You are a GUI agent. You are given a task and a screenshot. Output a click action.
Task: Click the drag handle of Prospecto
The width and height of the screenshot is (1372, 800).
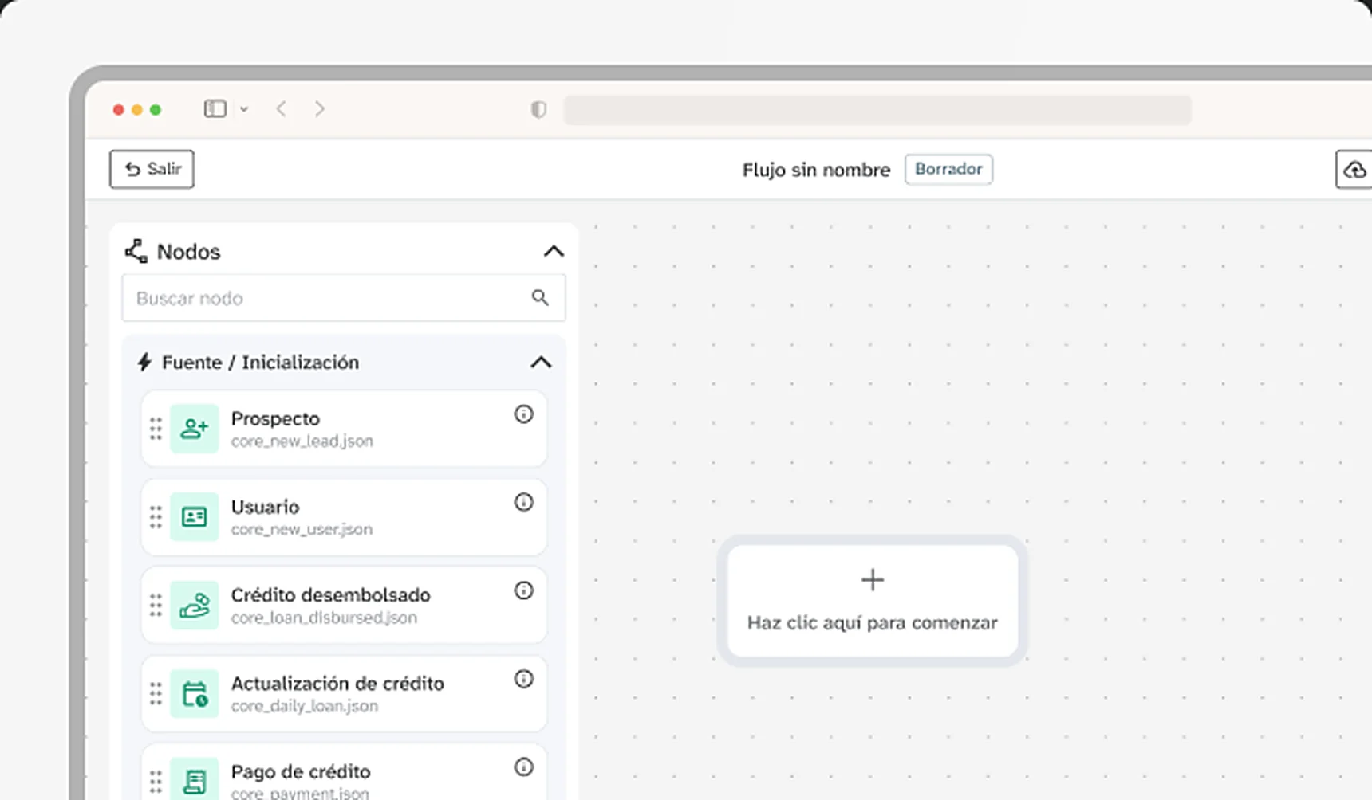156,429
